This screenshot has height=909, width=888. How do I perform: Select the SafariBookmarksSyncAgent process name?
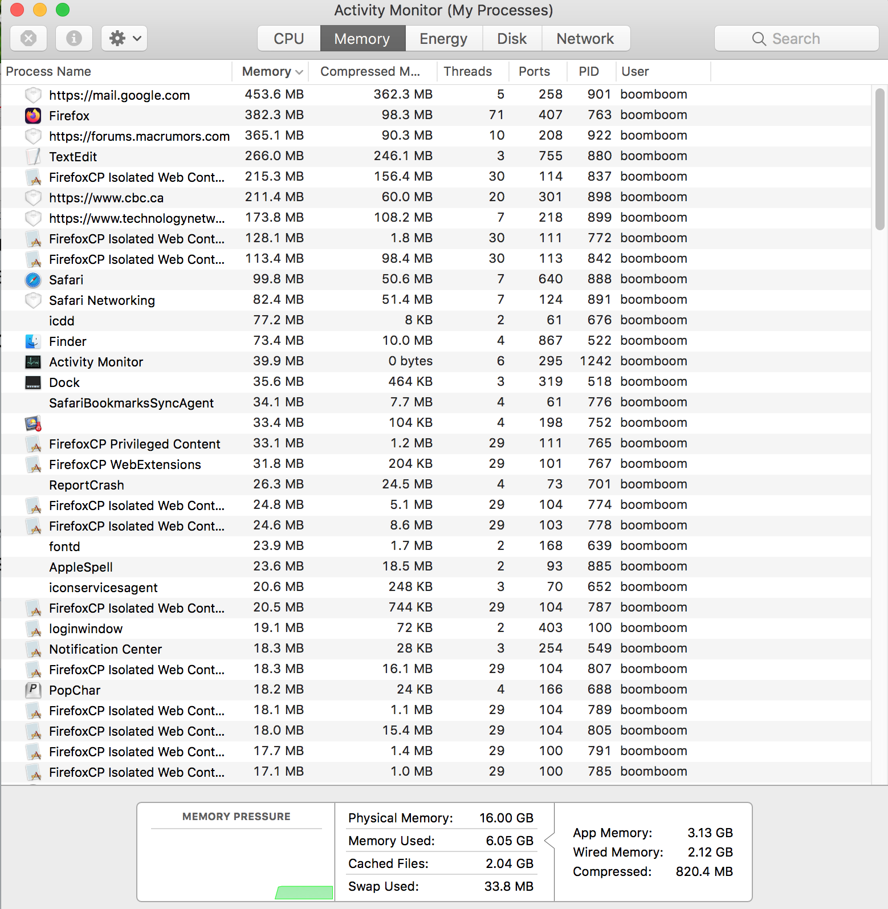(x=131, y=403)
